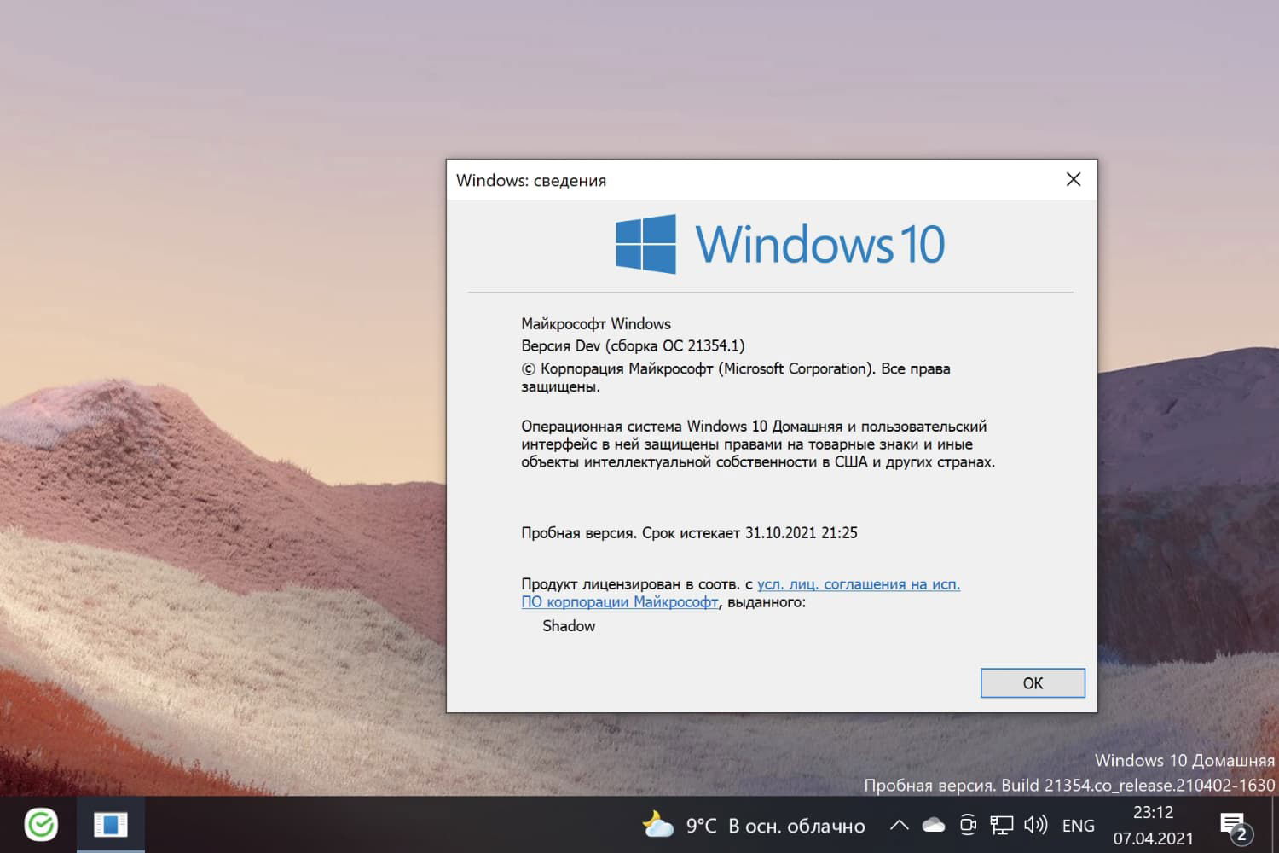Image resolution: width=1279 pixels, height=853 pixels.
Task: Open the notification center icon
Action: point(1234,825)
